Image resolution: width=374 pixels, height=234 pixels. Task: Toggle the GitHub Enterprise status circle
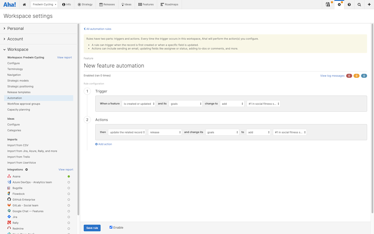pyautogui.click(x=69, y=200)
